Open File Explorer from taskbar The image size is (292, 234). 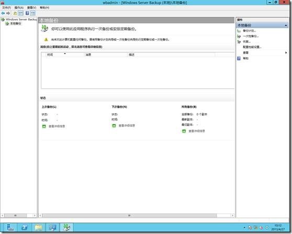coord(39,228)
